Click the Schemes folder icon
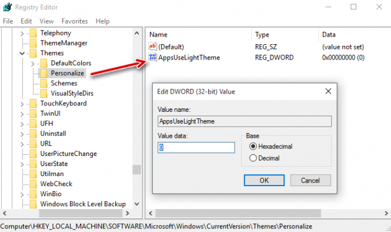The height and width of the screenshot is (232, 391). coord(44,83)
